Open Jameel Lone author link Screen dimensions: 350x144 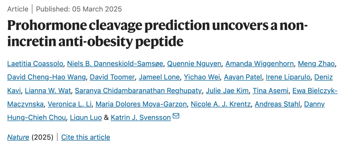159,77
